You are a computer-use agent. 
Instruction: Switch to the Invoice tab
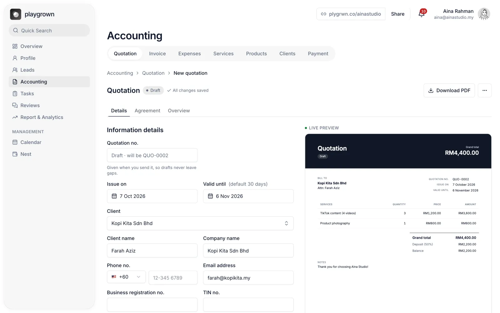(x=157, y=54)
